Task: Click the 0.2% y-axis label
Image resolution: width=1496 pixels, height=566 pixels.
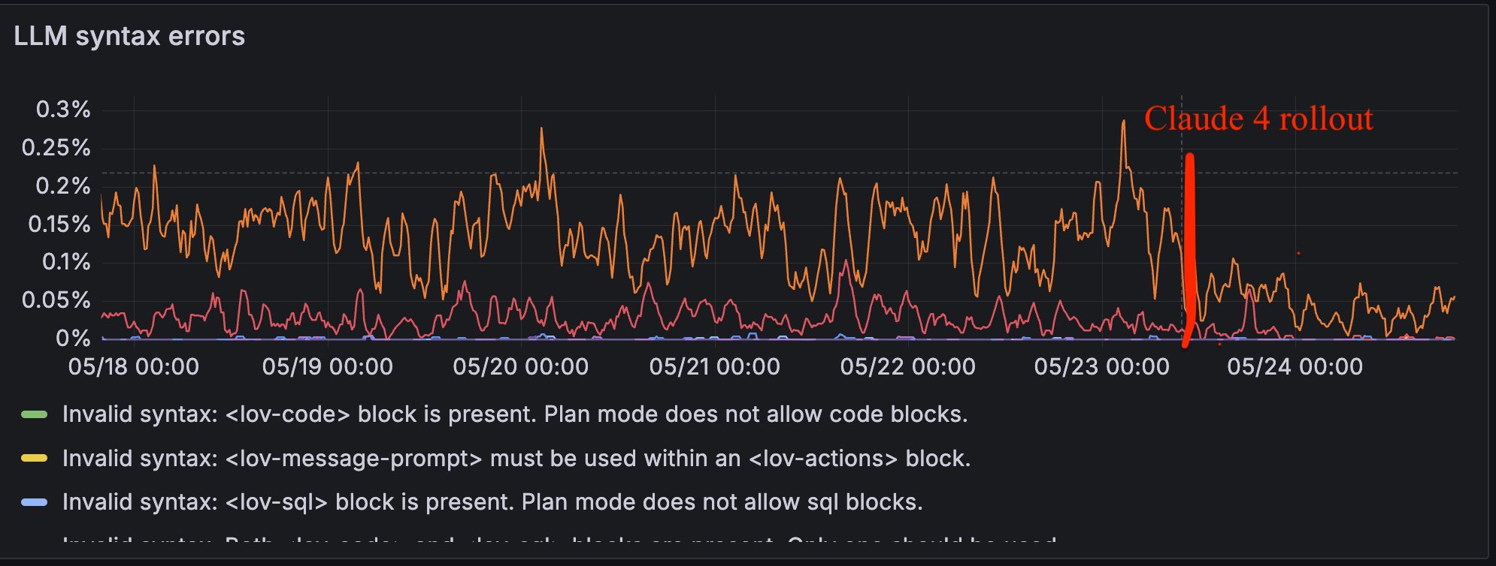Action: (63, 186)
